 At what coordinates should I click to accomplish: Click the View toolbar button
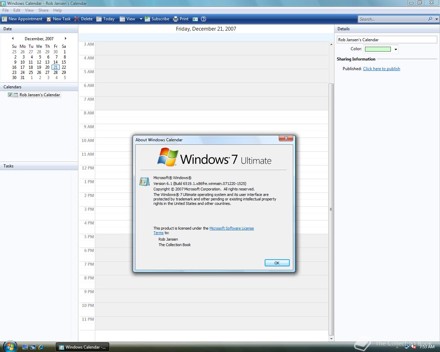coord(128,19)
